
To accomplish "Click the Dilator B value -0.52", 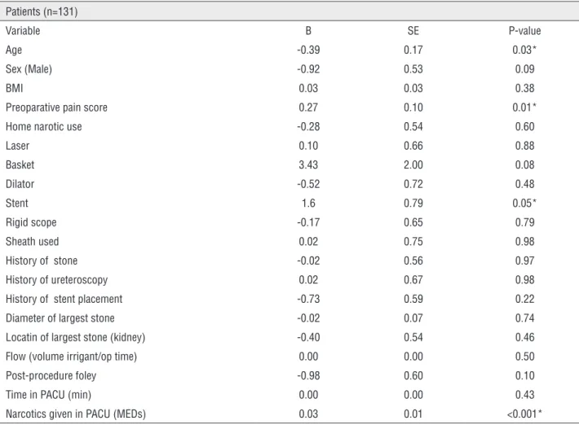I will coord(308,184).
